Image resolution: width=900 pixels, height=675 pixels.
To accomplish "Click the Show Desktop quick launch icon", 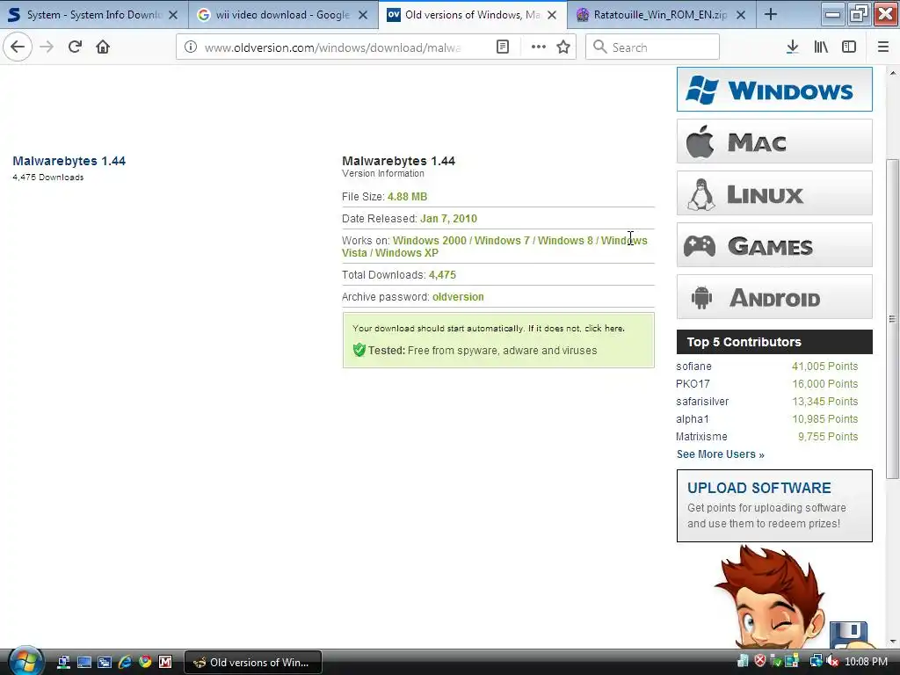I will (83, 662).
